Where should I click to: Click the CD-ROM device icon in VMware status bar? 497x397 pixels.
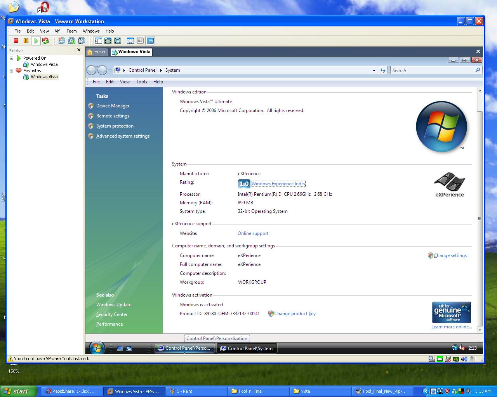tap(431, 359)
